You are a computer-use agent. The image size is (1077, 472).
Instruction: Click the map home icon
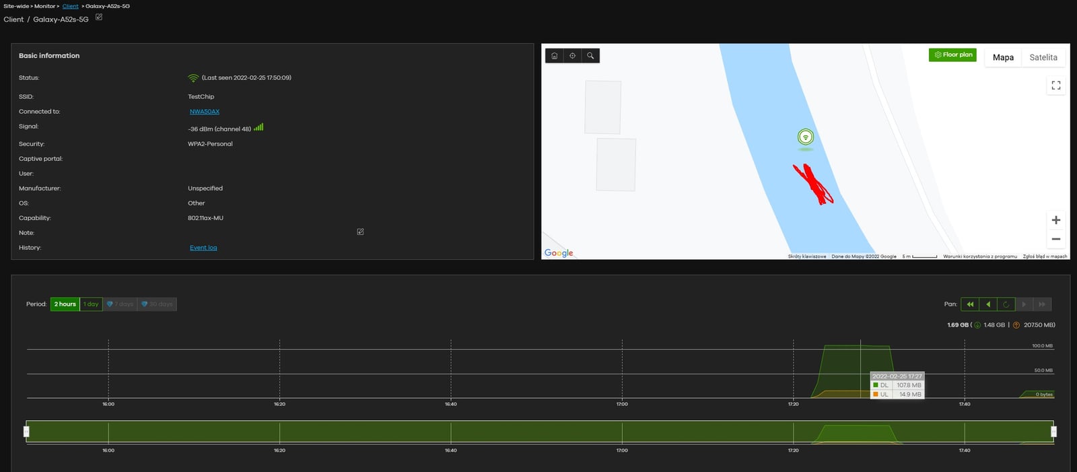coord(554,56)
